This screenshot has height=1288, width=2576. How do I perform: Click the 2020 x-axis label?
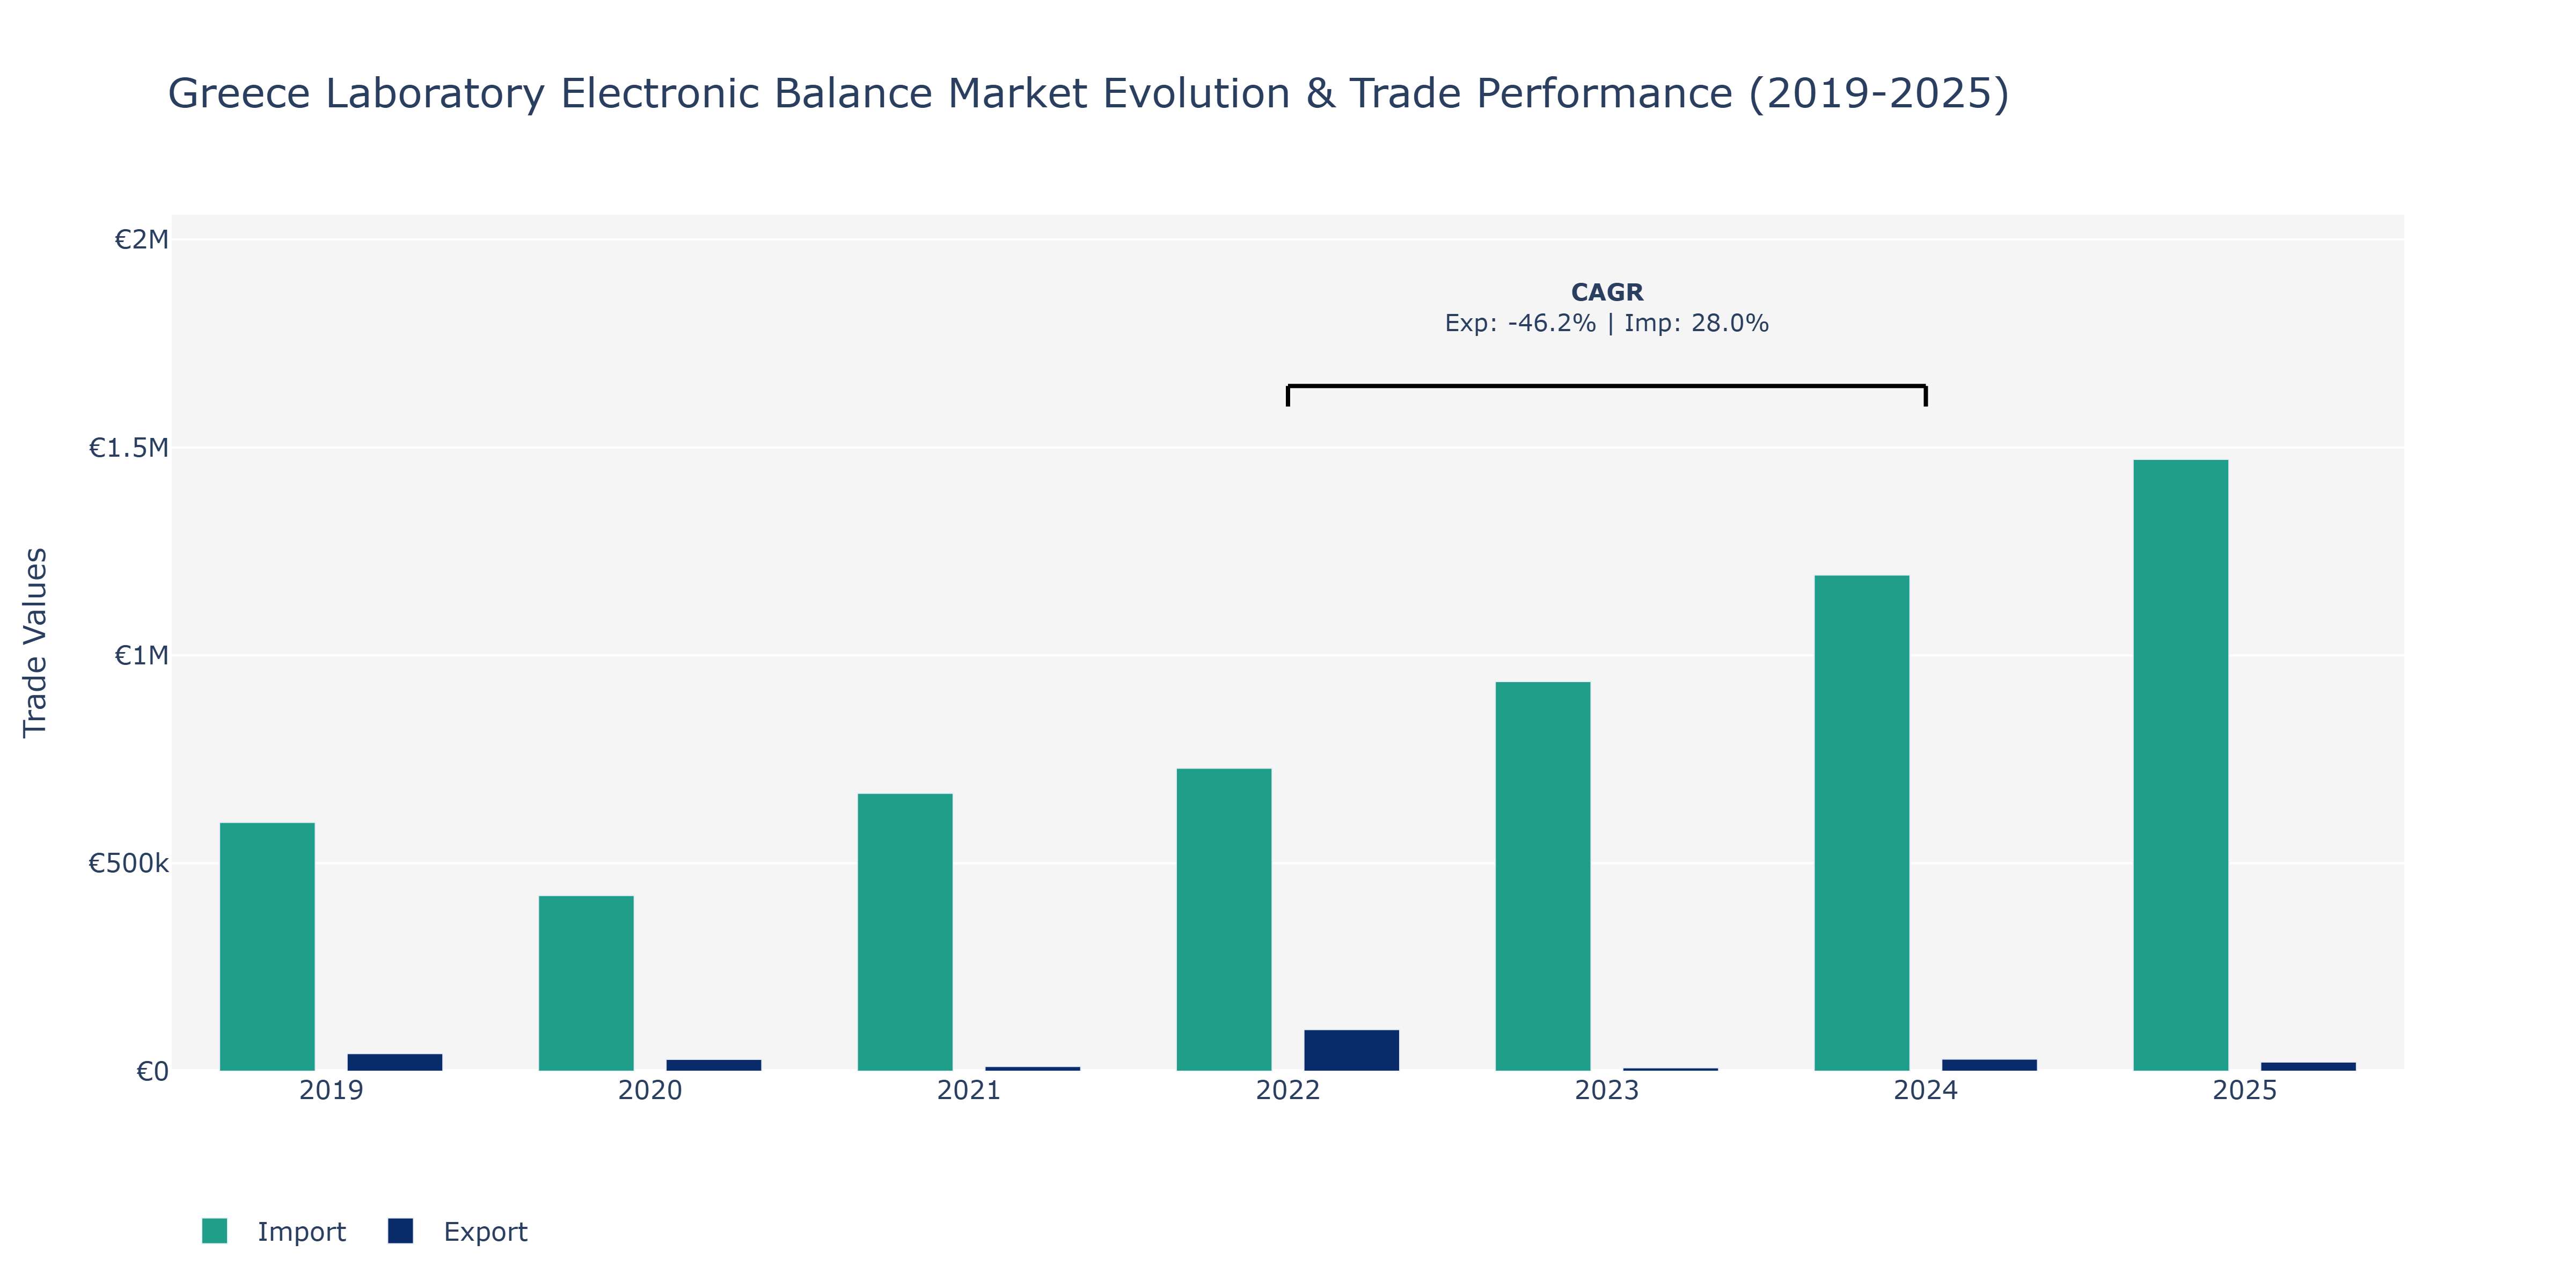[x=650, y=1090]
